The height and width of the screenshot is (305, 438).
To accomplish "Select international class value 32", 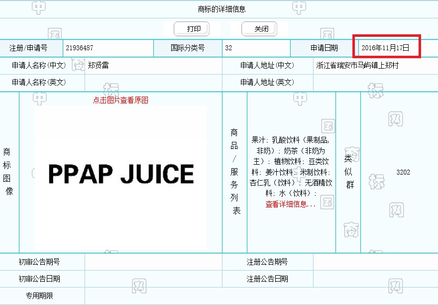I will [228, 48].
